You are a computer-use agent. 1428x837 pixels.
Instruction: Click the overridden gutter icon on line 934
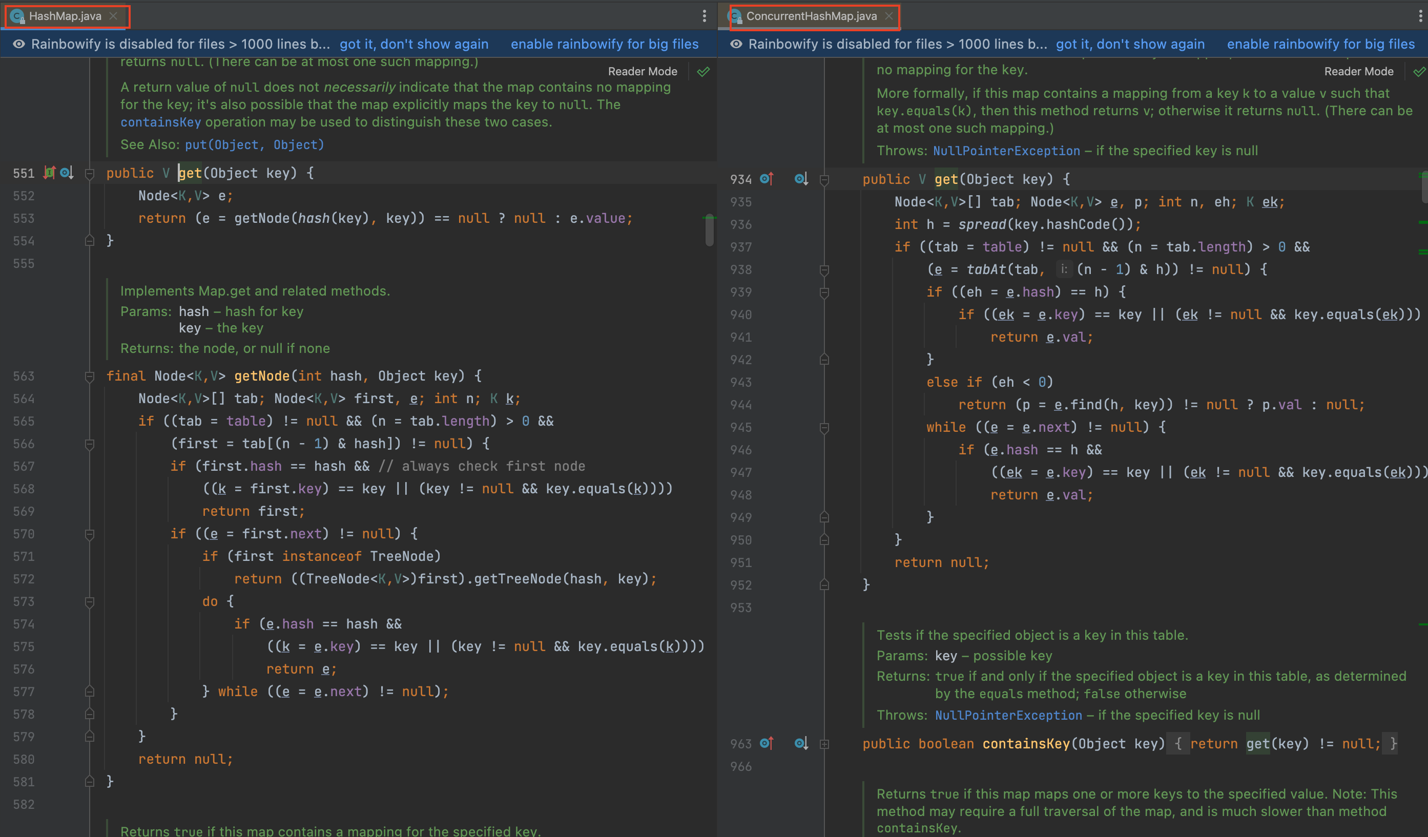pyautogui.click(x=801, y=179)
